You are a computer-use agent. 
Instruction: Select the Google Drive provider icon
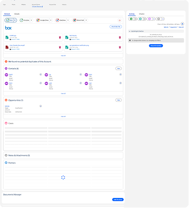click(x=38, y=20)
